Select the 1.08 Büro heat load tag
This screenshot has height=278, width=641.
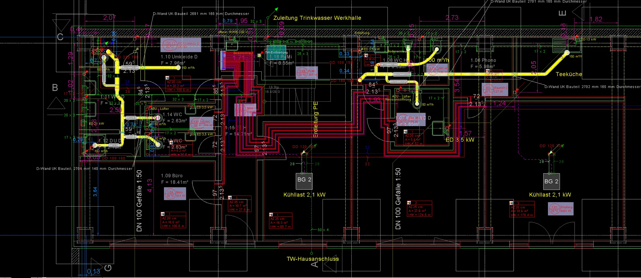pos(175,194)
